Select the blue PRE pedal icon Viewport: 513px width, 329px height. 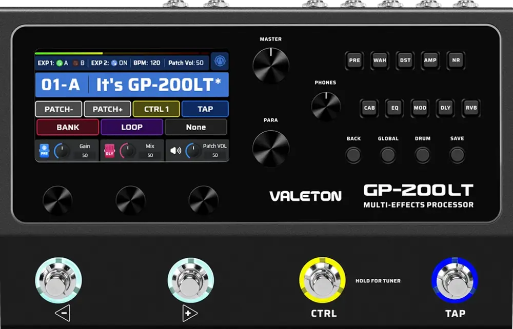[44, 151]
